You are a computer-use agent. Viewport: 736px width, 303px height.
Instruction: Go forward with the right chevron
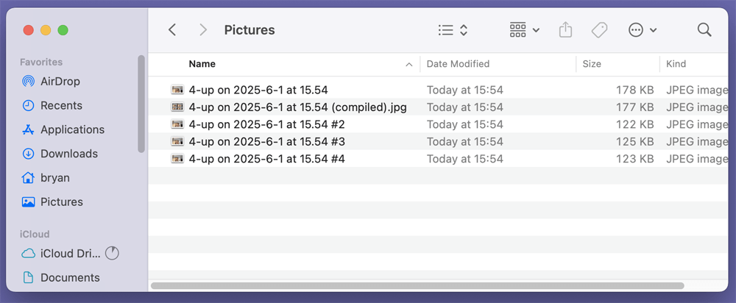pos(203,30)
